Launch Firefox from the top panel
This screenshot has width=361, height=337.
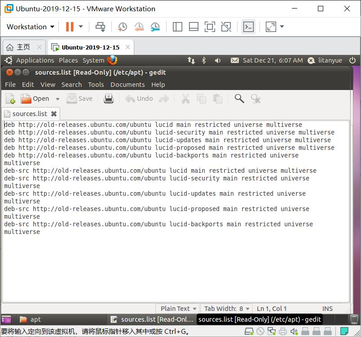click(112, 60)
